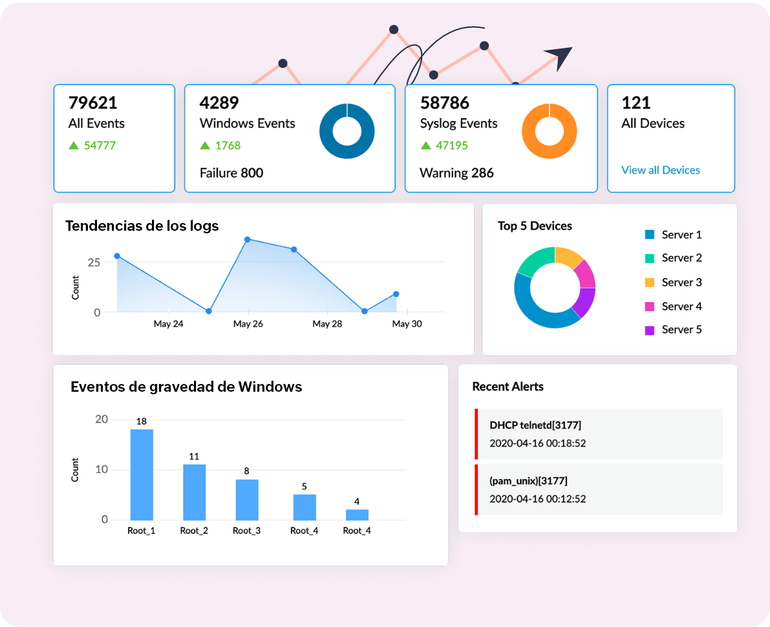Click the May 30 axis label
This screenshot has height=627, width=770.
(407, 324)
